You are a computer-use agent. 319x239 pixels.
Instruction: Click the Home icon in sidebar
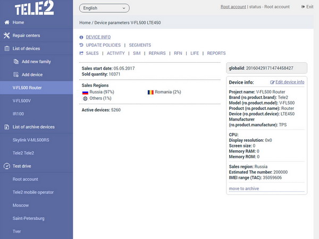[6, 23]
